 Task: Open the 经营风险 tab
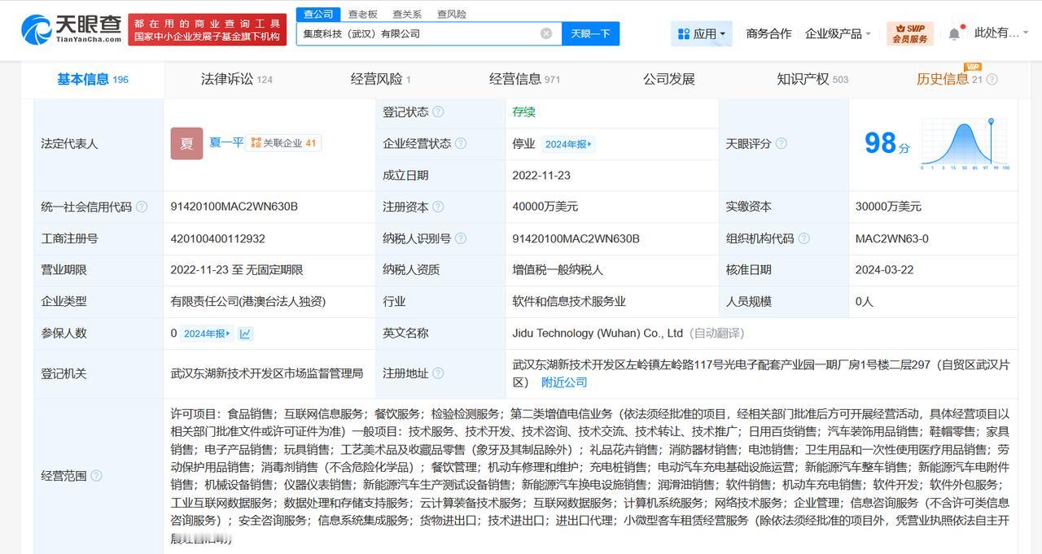tap(381, 79)
